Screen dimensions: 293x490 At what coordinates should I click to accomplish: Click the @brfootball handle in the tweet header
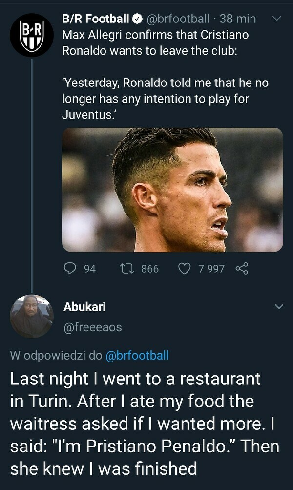[178, 19]
